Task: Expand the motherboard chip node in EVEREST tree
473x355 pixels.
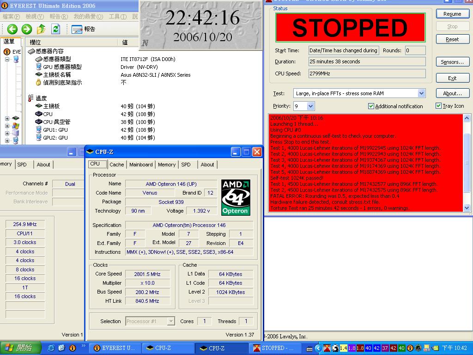Action: pos(7,118)
